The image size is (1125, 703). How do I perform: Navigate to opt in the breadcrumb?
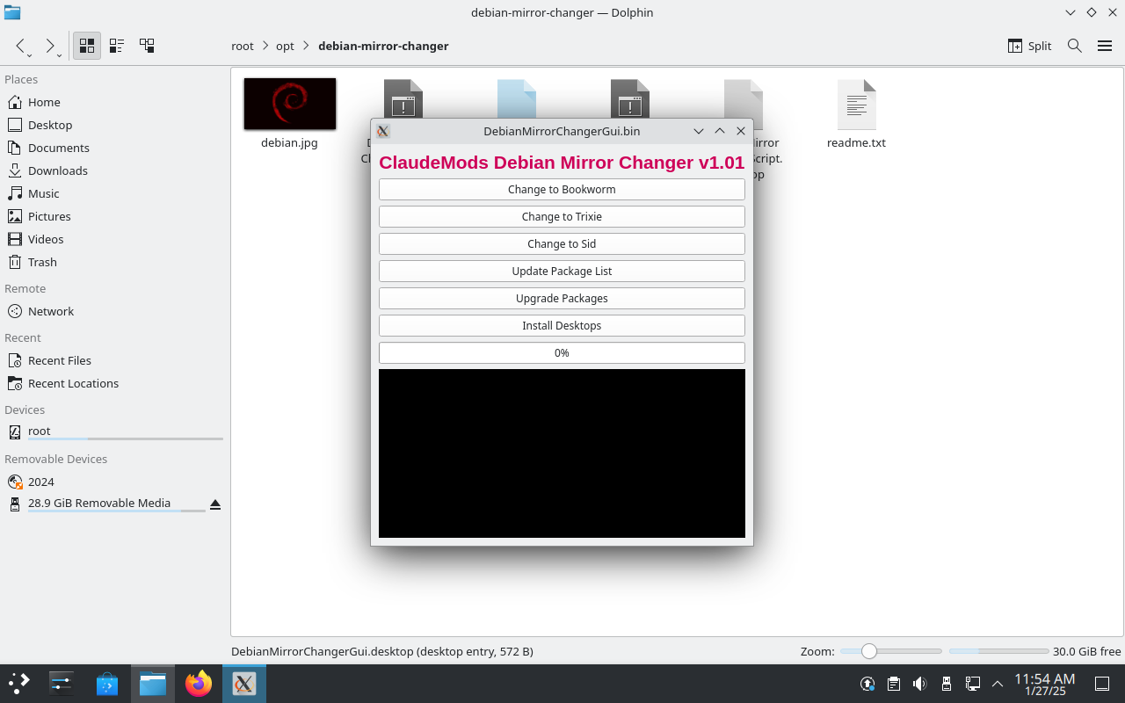point(285,46)
